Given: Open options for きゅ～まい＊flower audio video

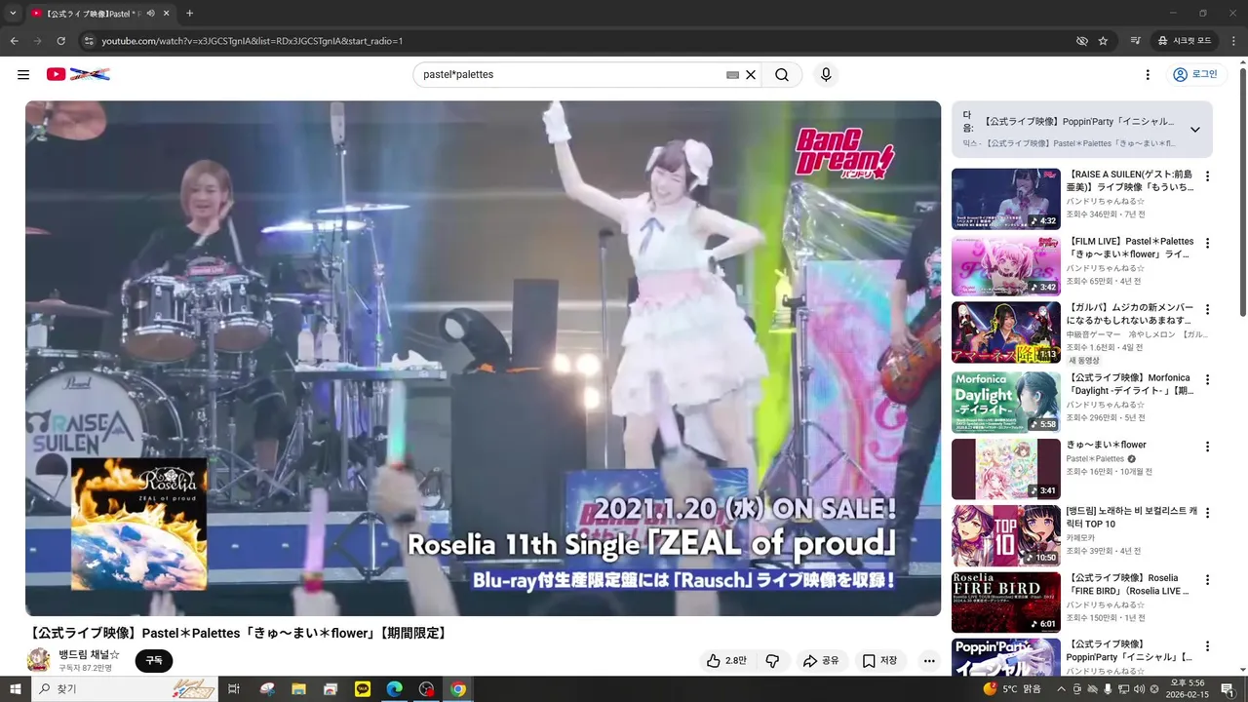Looking at the screenshot, I should pyautogui.click(x=1207, y=447).
